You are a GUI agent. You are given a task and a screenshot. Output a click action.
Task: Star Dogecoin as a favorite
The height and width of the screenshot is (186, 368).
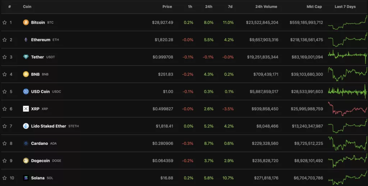[5, 161]
